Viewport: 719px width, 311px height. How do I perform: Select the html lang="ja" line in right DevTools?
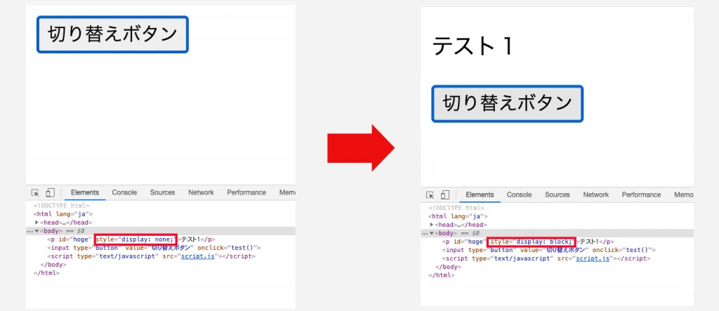click(x=459, y=216)
